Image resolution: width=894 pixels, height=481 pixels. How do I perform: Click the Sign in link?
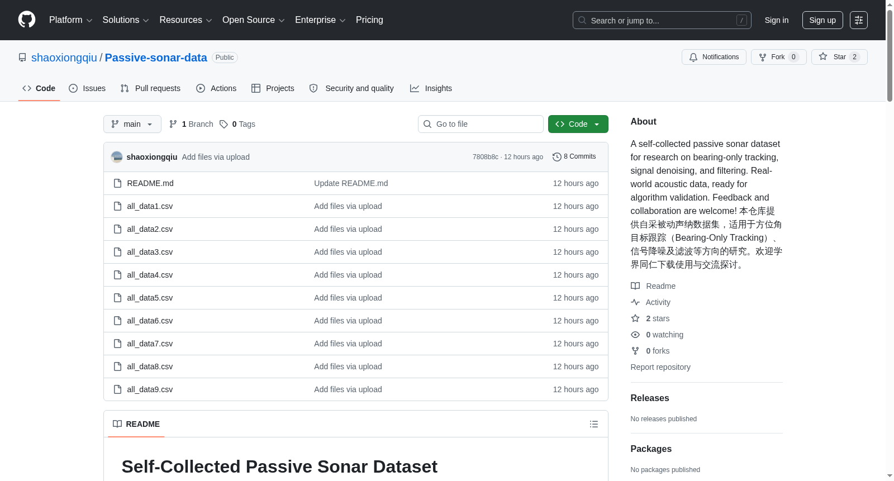point(777,20)
